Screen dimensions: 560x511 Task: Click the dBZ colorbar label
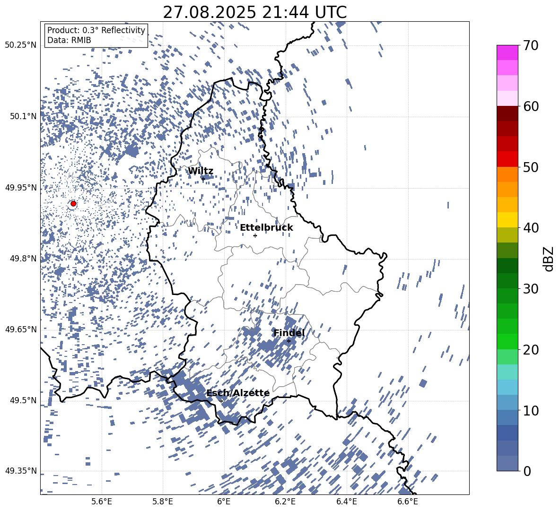(549, 259)
